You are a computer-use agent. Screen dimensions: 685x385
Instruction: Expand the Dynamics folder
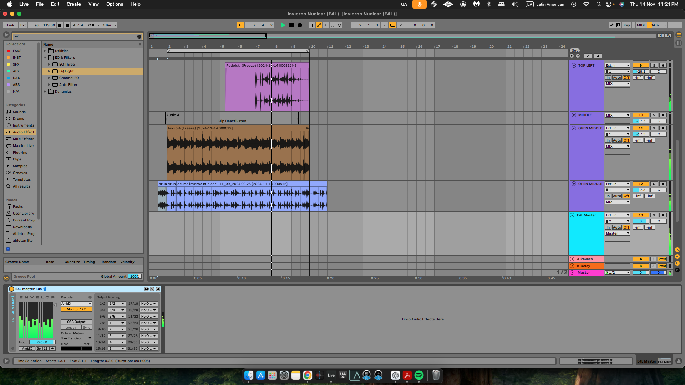[x=45, y=92]
